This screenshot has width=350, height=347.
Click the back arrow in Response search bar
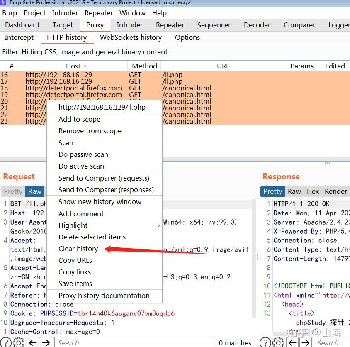pyautogui.click(x=293, y=342)
